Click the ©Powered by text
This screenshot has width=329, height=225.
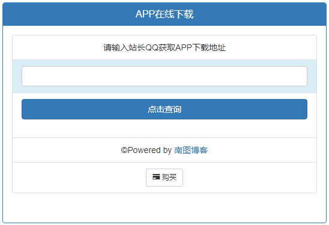tap(146, 150)
